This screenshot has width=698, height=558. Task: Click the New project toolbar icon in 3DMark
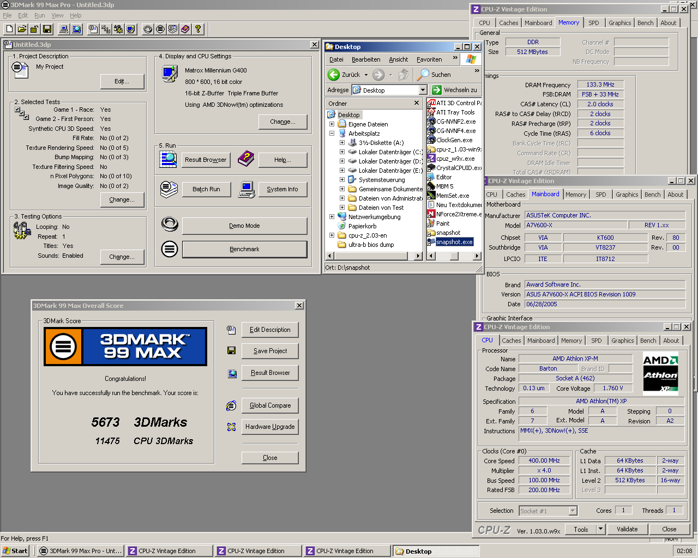click(9, 29)
